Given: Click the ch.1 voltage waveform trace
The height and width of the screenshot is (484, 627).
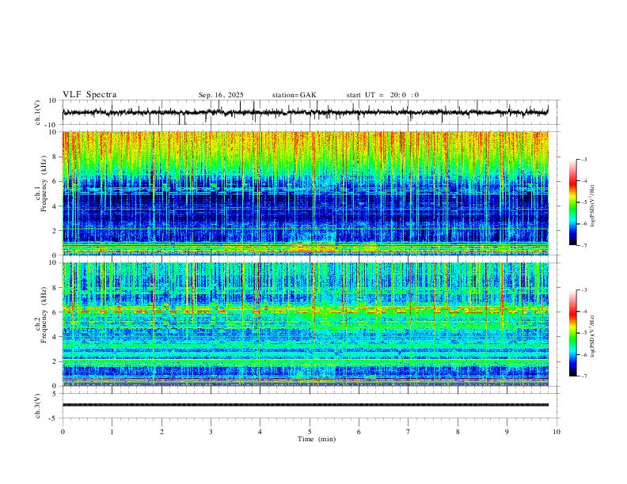Looking at the screenshot, I should click(305, 112).
